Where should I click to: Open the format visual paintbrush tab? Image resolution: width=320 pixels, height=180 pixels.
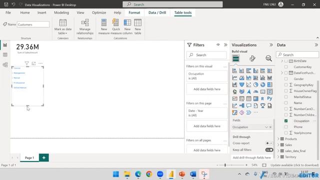(252, 58)
